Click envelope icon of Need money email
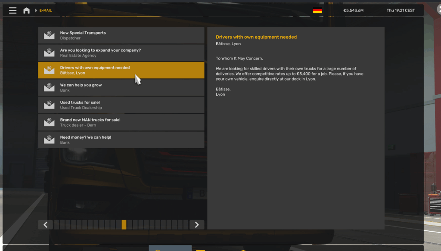 coord(49,139)
